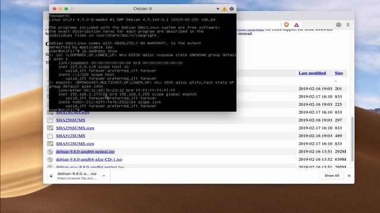Open the SHA512SUMS file link
Viewport: 380px width, 213px height.
(x=71, y=135)
